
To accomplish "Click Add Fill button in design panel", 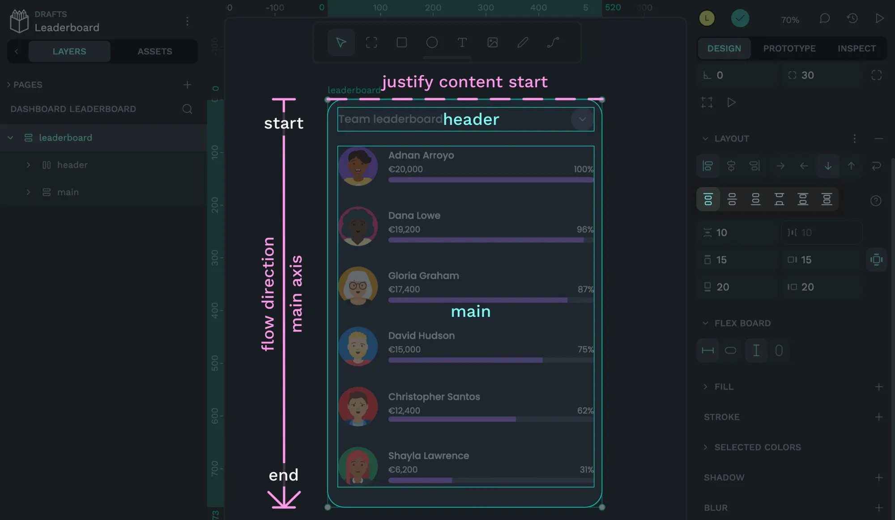I will click(879, 387).
